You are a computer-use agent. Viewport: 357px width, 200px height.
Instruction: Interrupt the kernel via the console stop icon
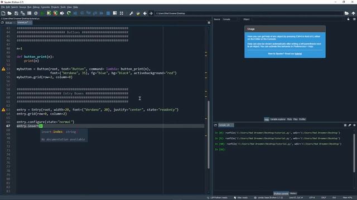pyautogui.click(x=345, y=125)
